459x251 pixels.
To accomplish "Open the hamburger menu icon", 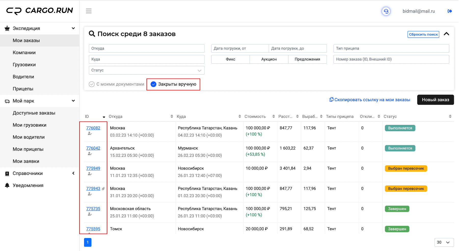I will point(89,11).
